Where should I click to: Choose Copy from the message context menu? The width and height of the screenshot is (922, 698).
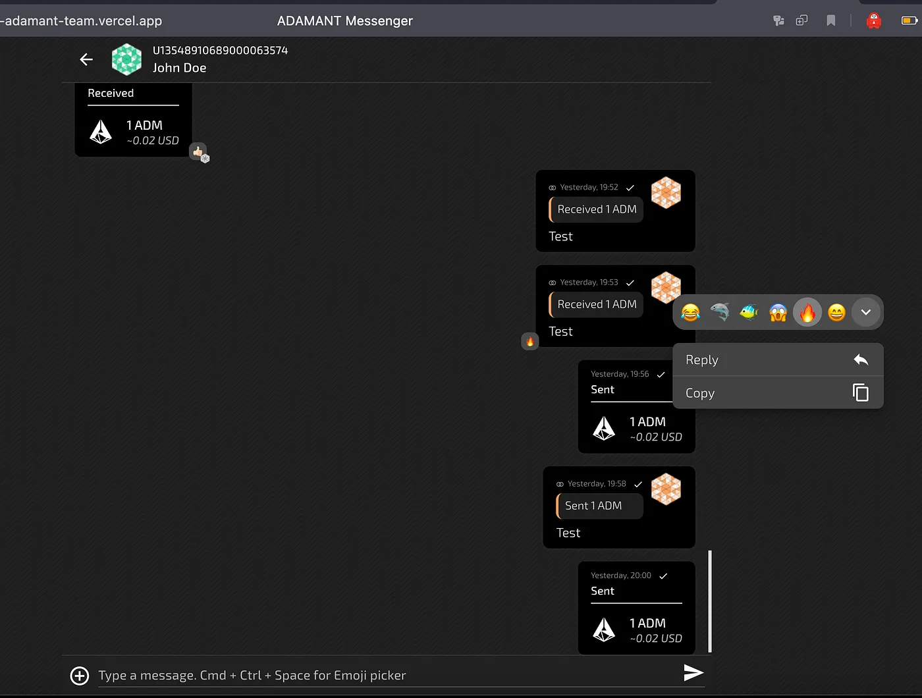pyautogui.click(x=778, y=392)
